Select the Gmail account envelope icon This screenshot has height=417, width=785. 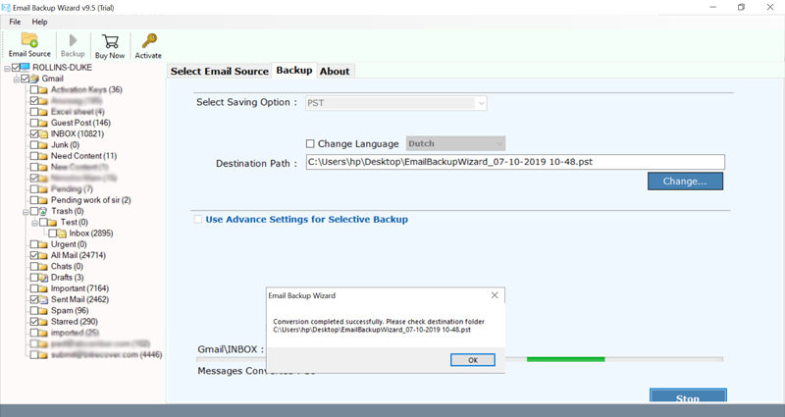click(x=32, y=78)
